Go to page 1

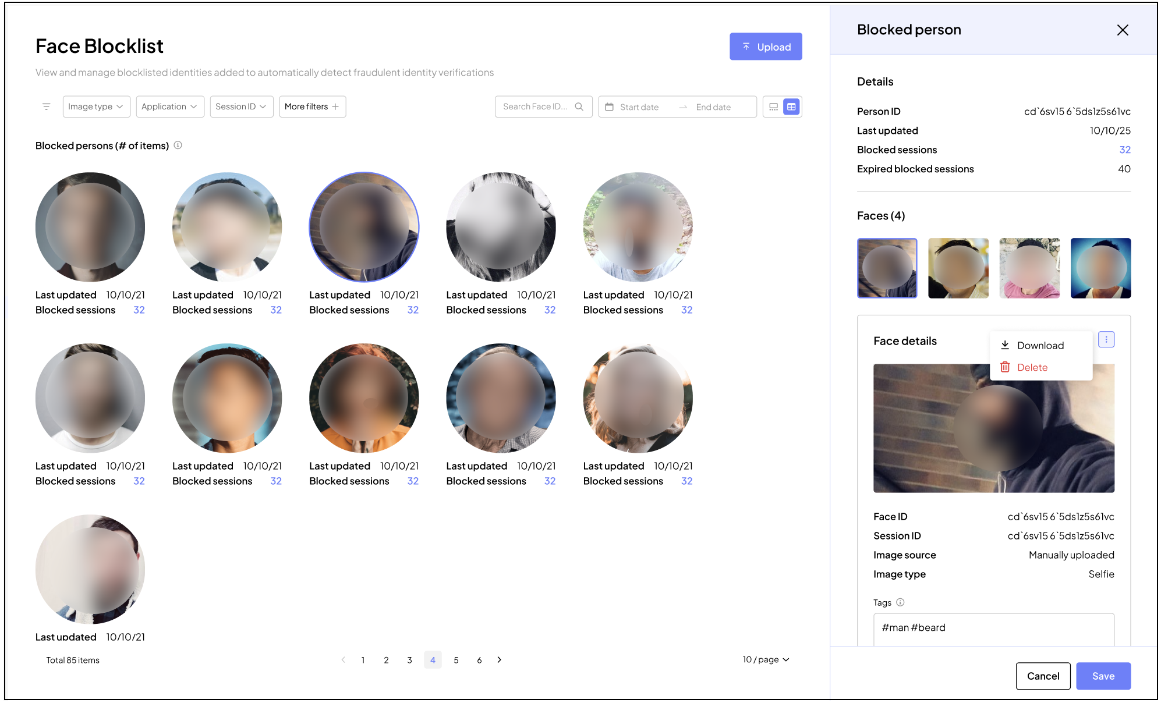coord(363,660)
